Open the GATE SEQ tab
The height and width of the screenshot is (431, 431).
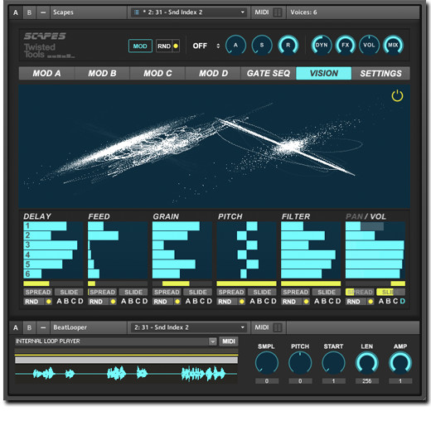pos(269,73)
